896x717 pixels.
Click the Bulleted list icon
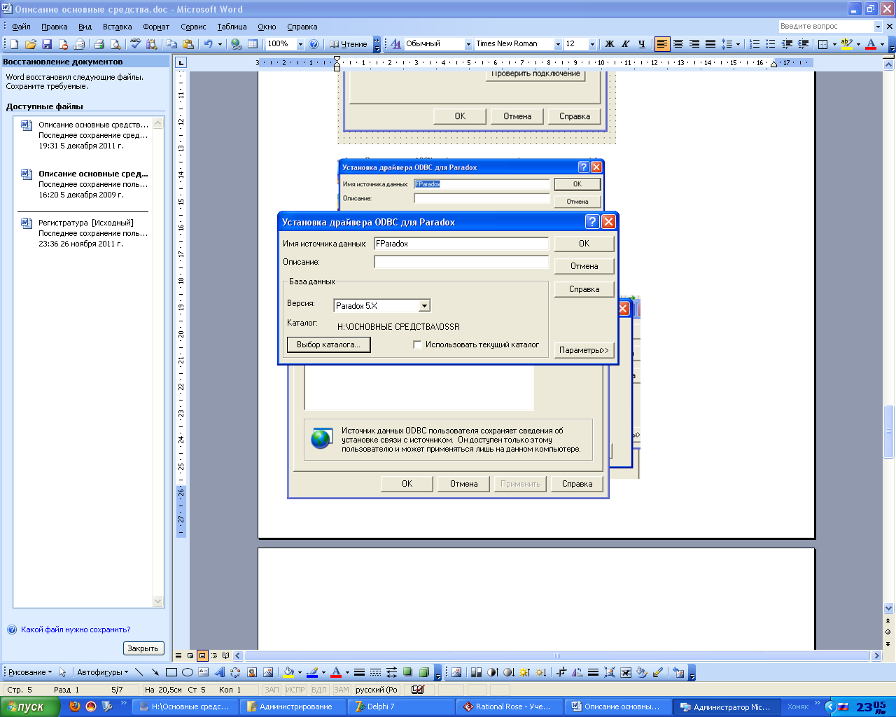point(771,44)
